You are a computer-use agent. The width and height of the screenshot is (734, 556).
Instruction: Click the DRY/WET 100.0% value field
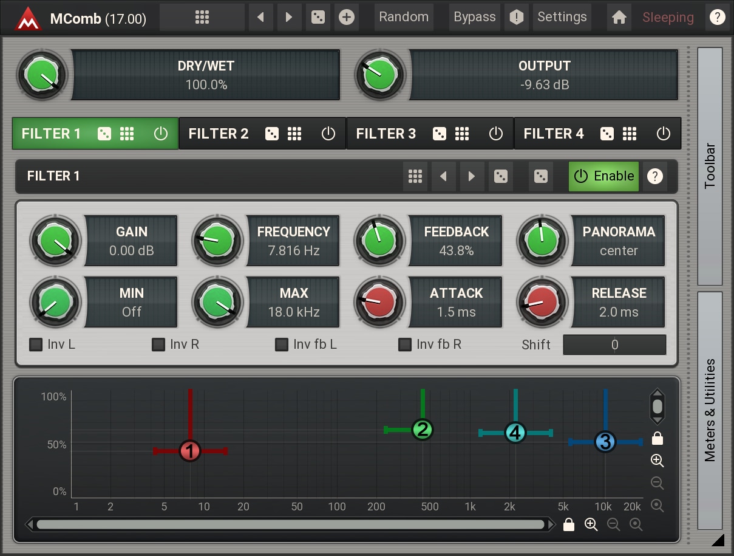tap(206, 75)
